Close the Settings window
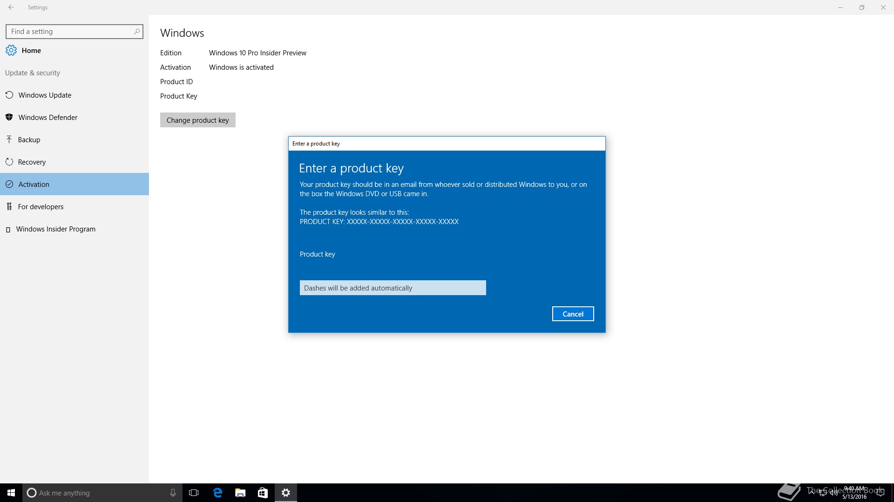Image resolution: width=894 pixels, height=502 pixels. (883, 7)
